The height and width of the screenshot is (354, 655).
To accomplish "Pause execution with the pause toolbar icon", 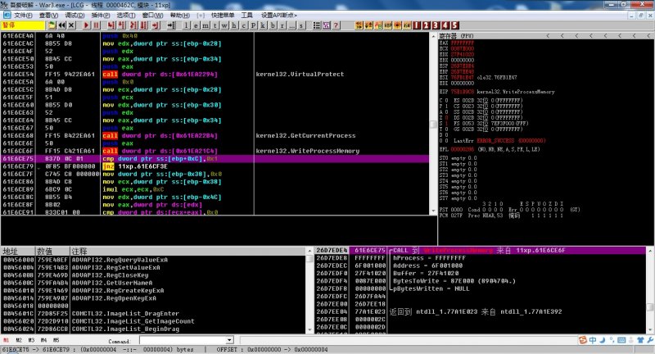I will (96, 25).
